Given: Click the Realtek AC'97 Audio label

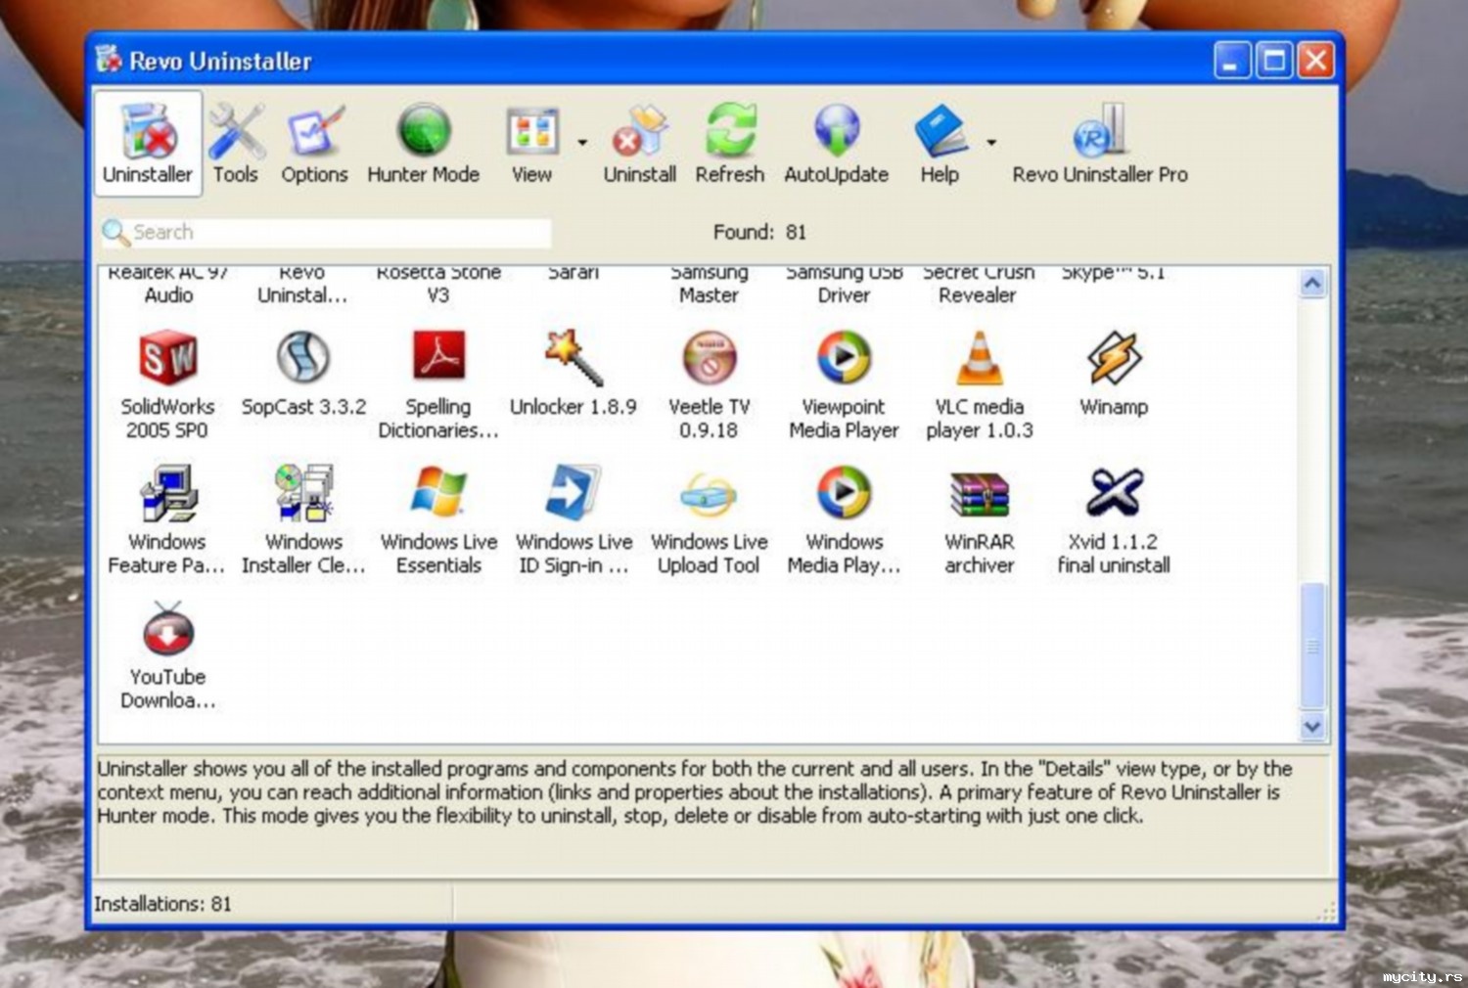Looking at the screenshot, I should 168,285.
